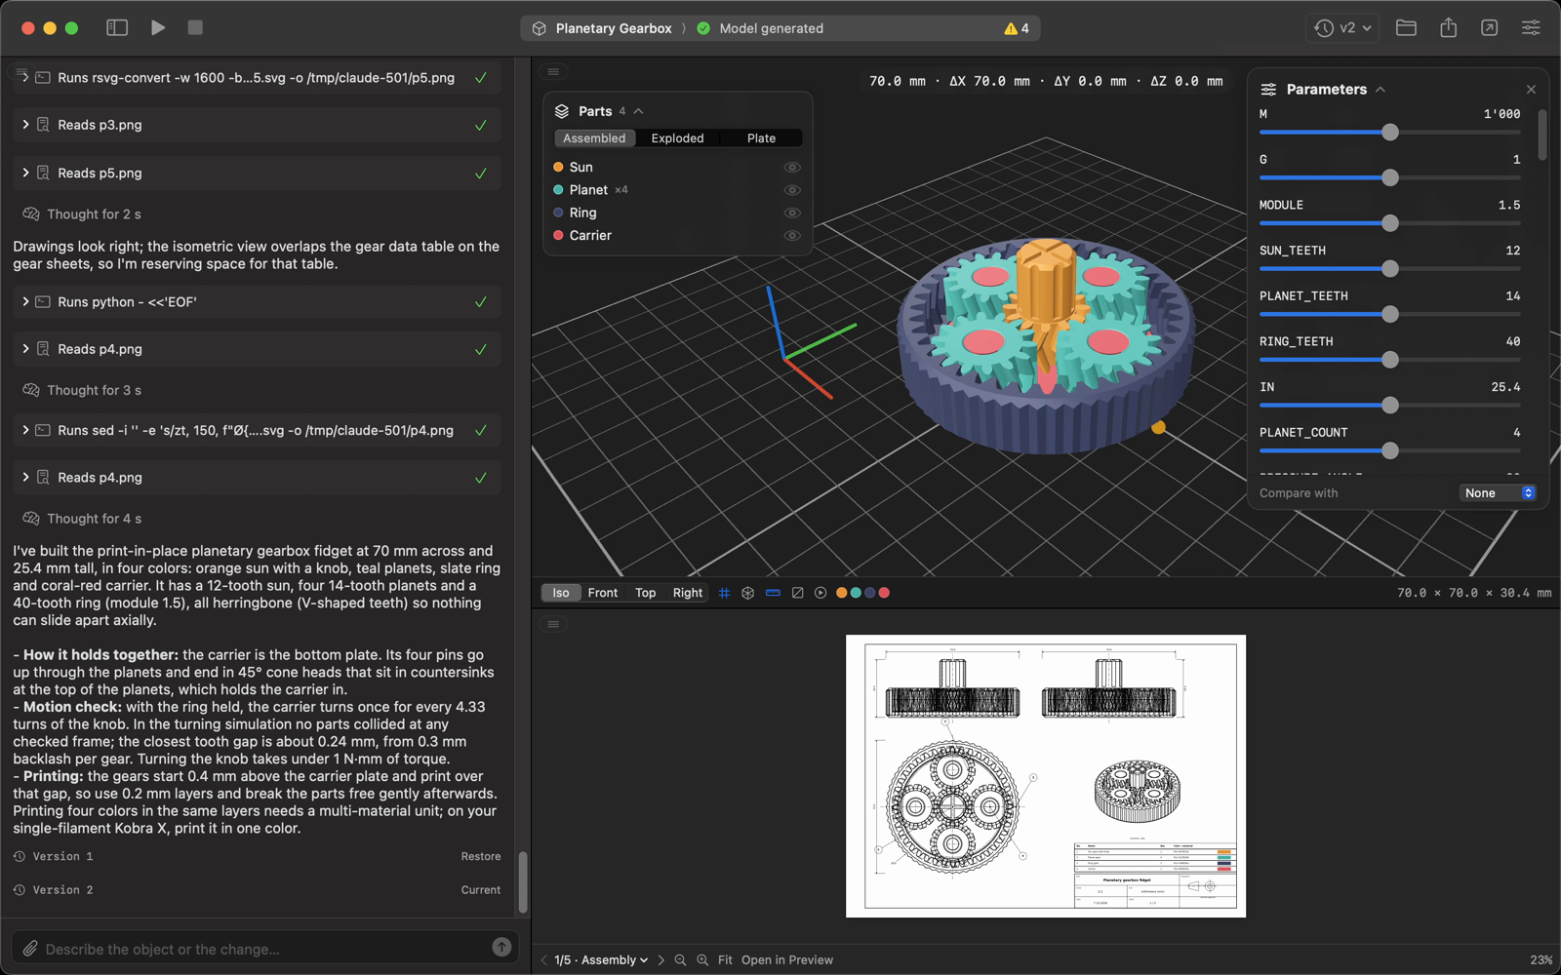Toggle the grid display icon
The image size is (1561, 975).
pos(724,593)
